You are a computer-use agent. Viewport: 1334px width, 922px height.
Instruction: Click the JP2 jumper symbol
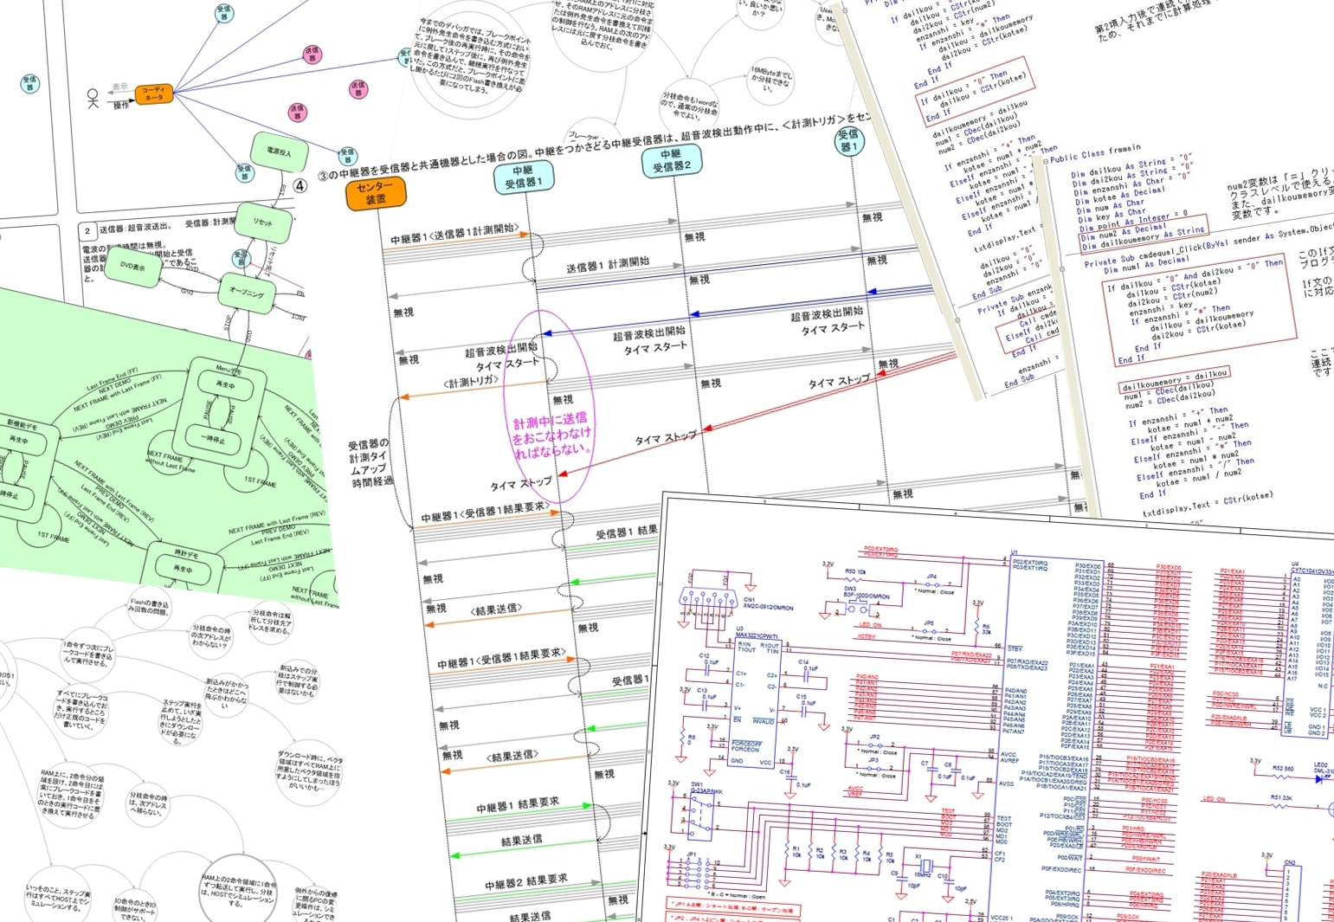(874, 745)
